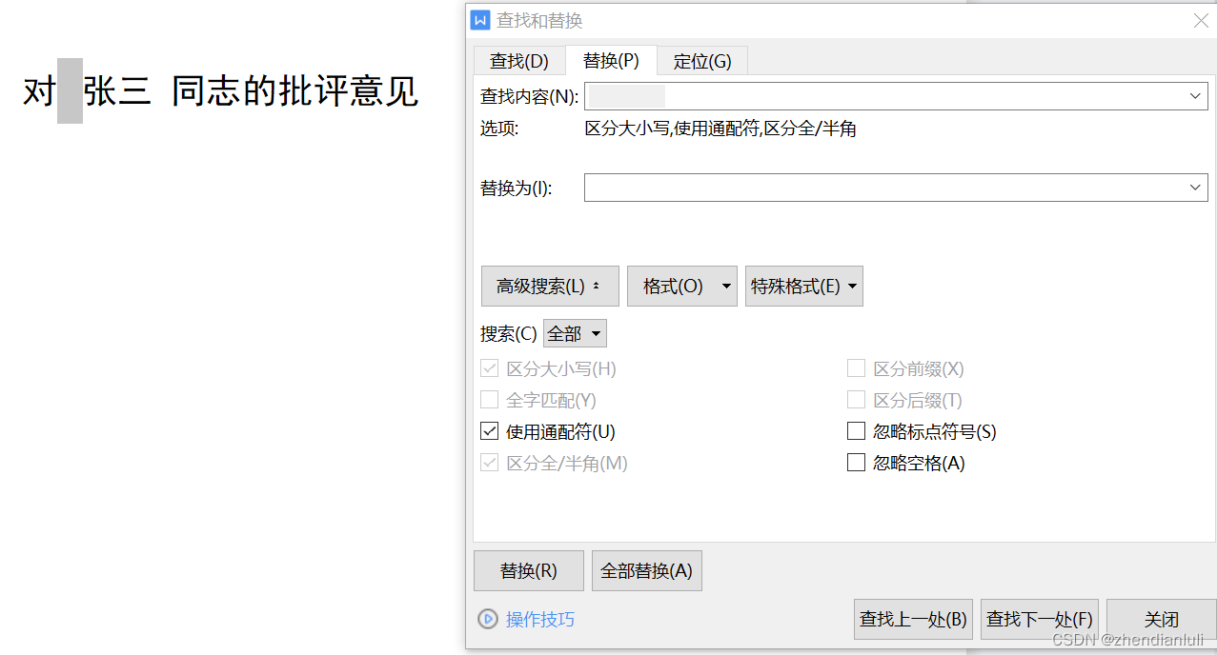Toggle the 区分前缀(X) checkbox

[x=856, y=368]
